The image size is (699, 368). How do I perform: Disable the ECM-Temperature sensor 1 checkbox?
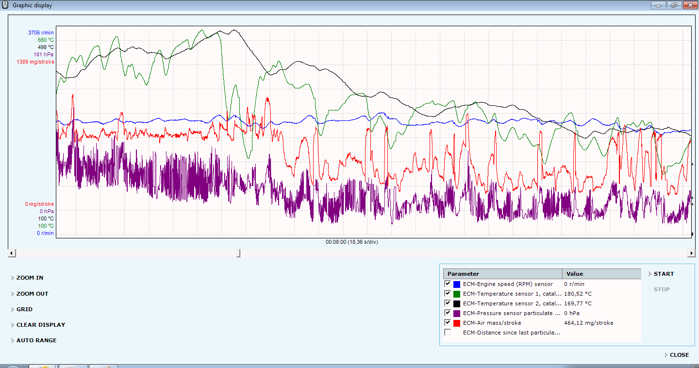tap(448, 294)
